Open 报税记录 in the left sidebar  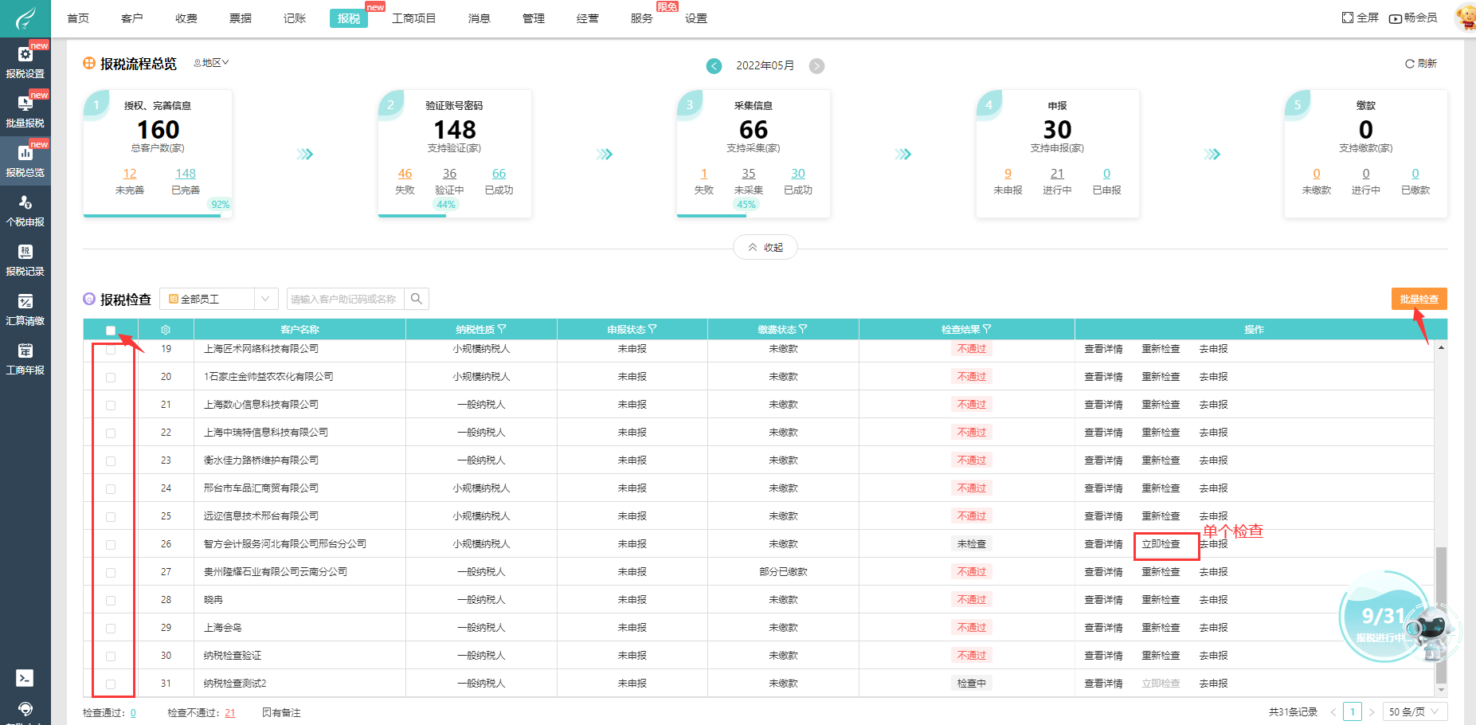click(25, 261)
